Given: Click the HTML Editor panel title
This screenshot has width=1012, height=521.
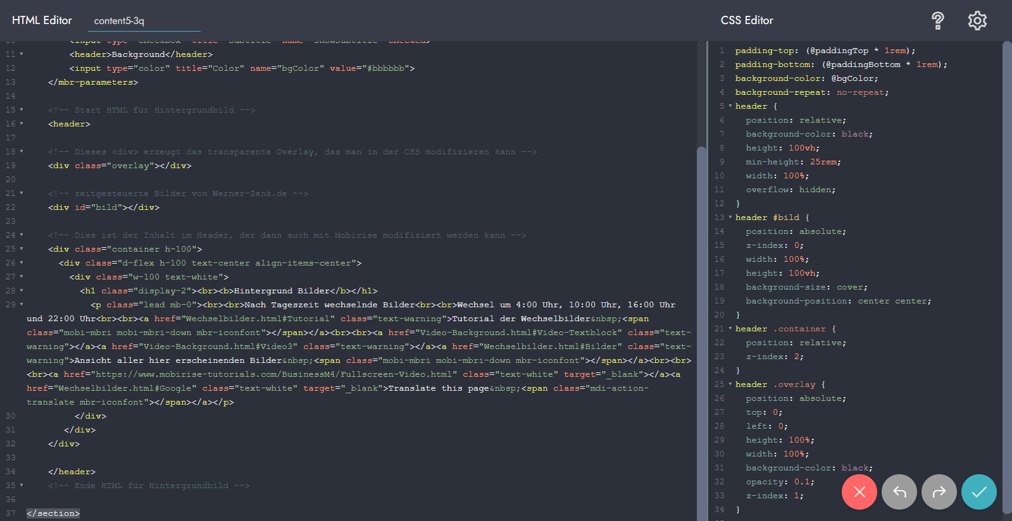Looking at the screenshot, I should [42, 20].
